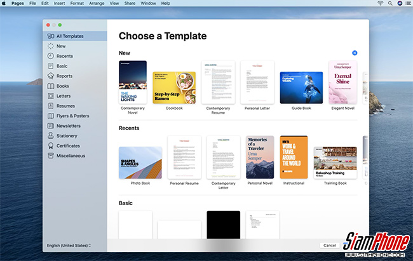
Task: Dismiss the New section with blue X
Action: point(355,53)
